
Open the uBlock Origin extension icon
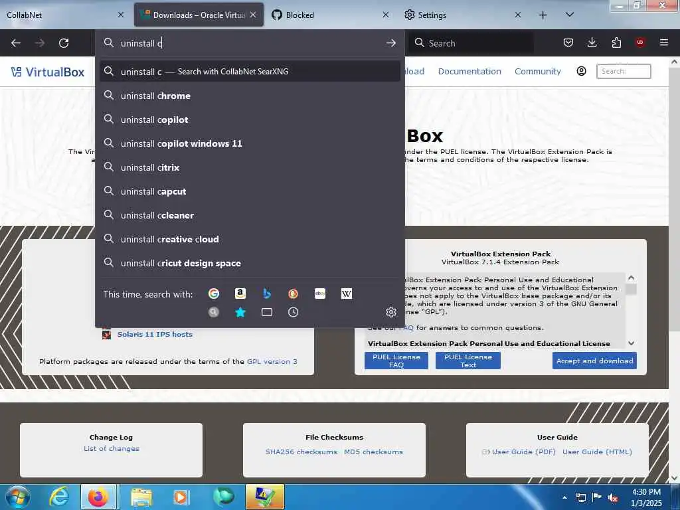[640, 42]
